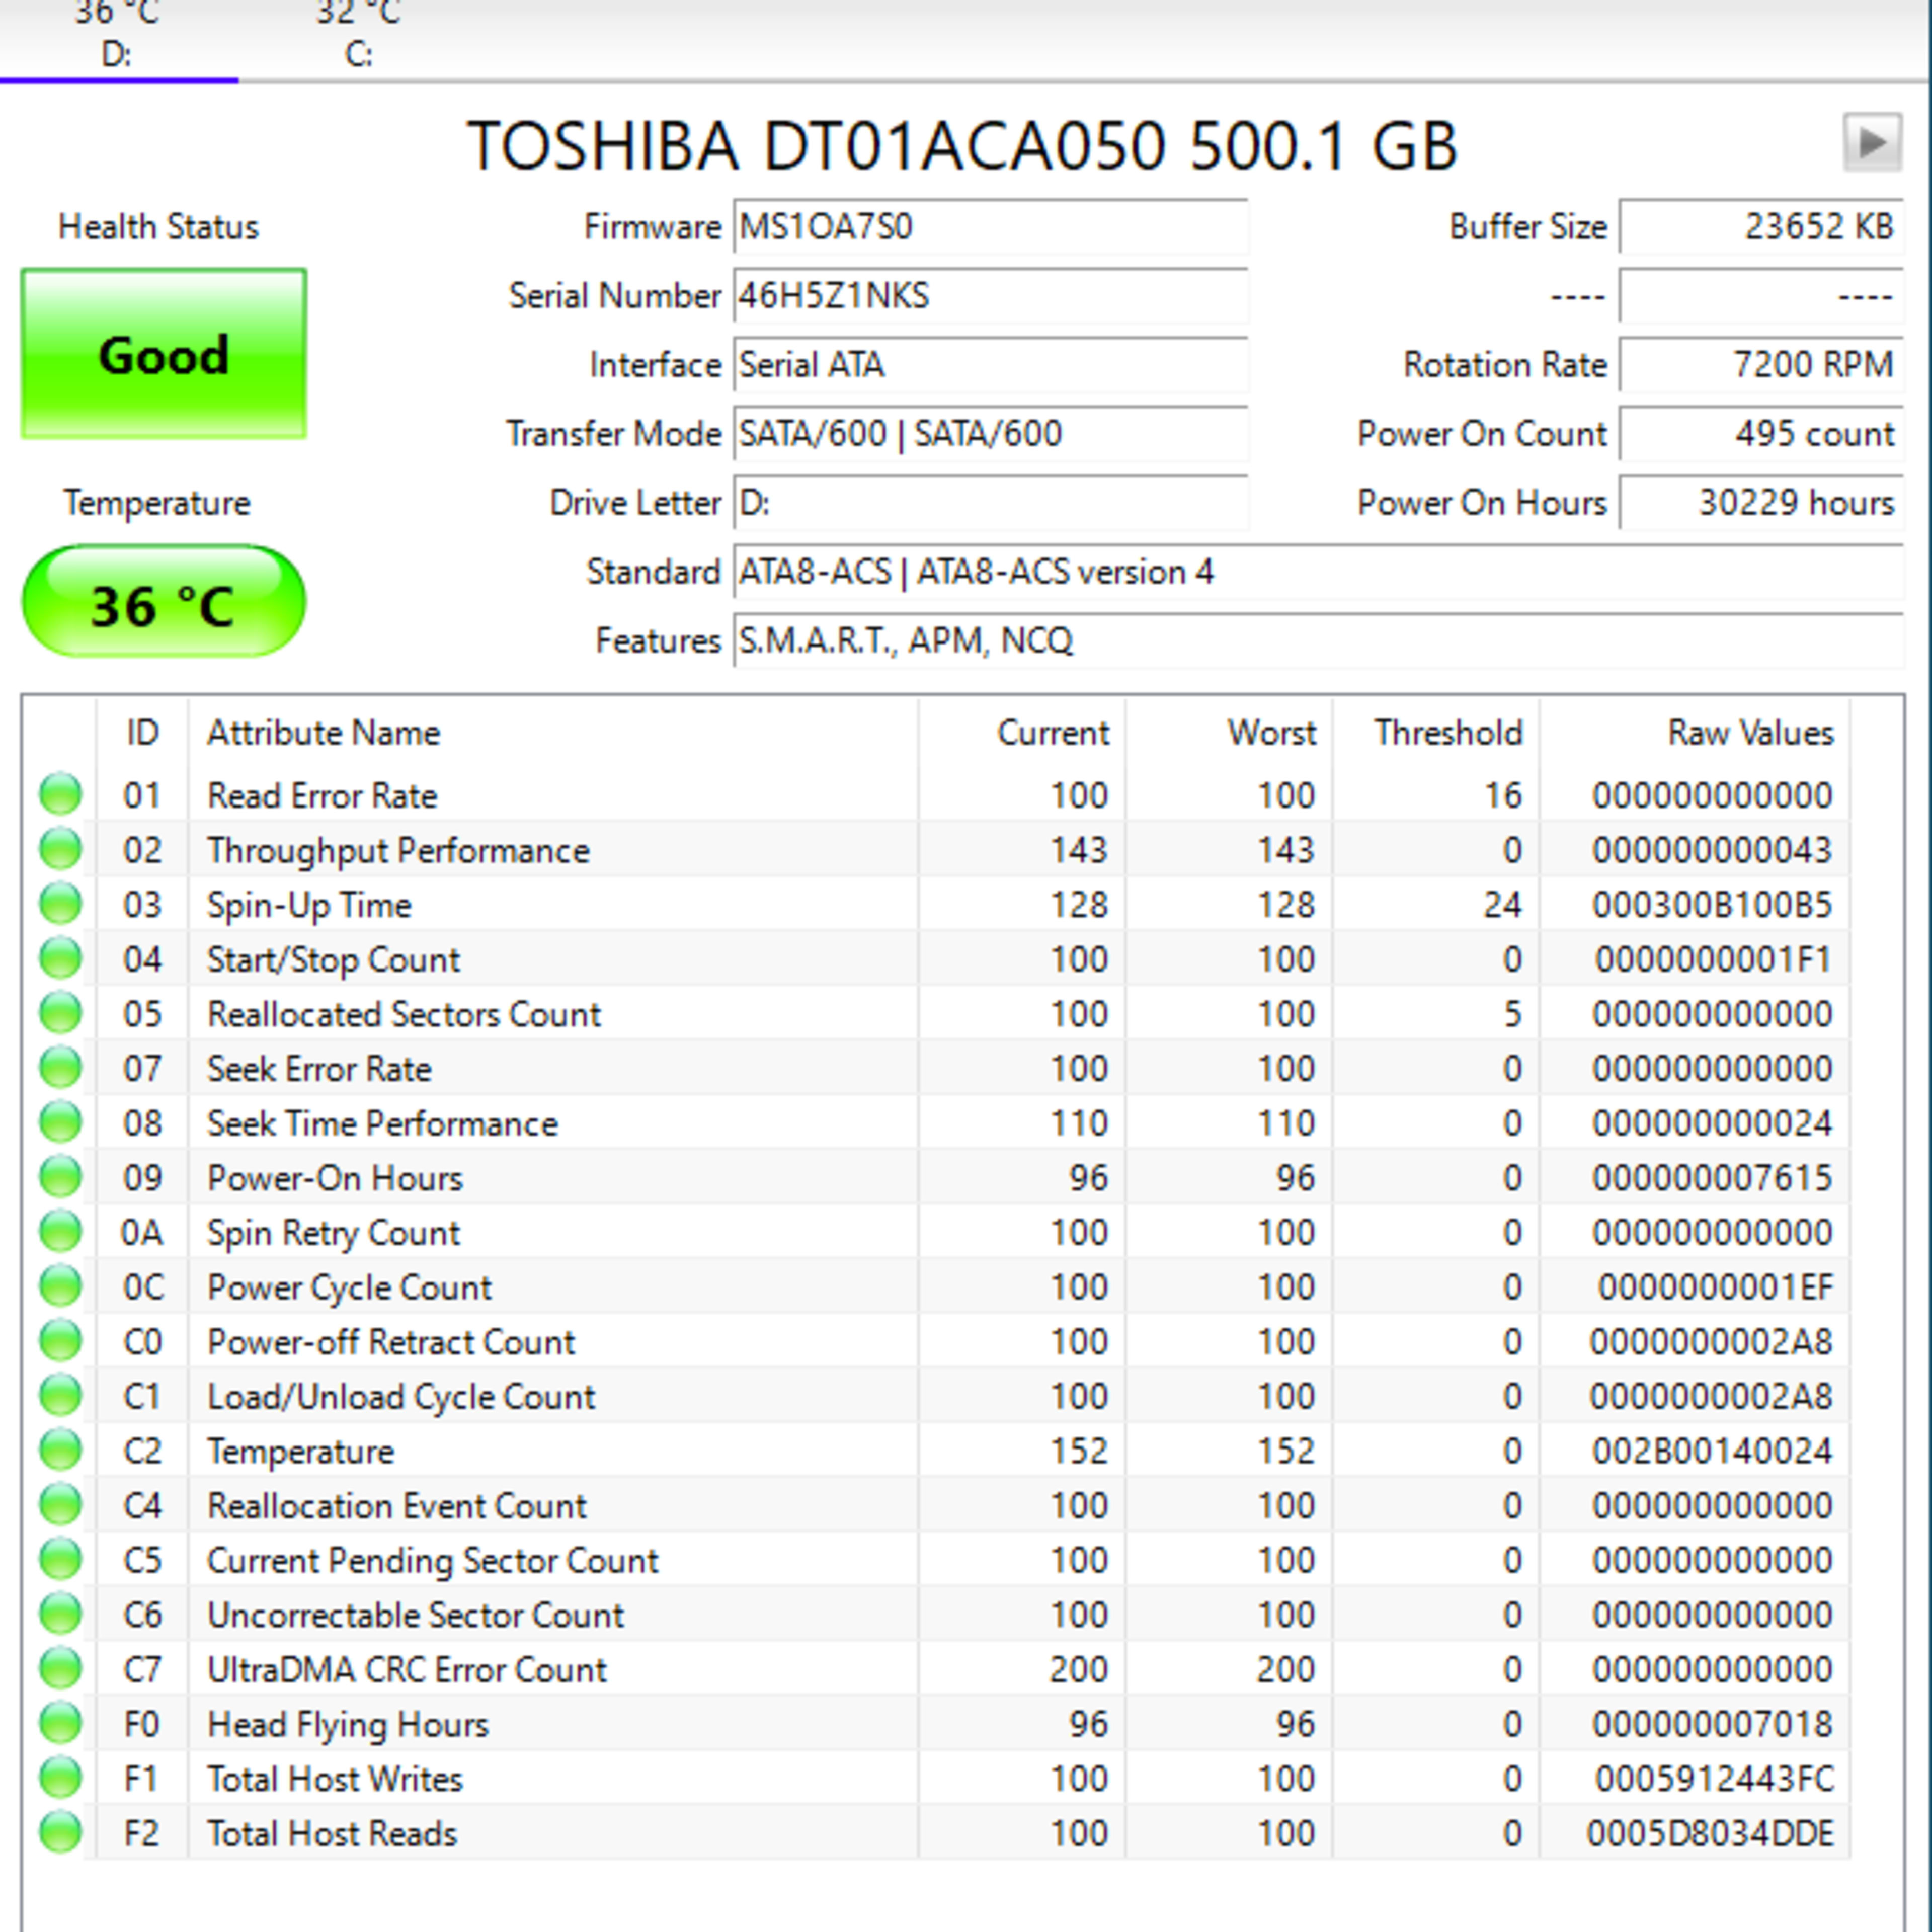
Task: Click worst value 143 of Throughput Performance
Action: (1285, 850)
